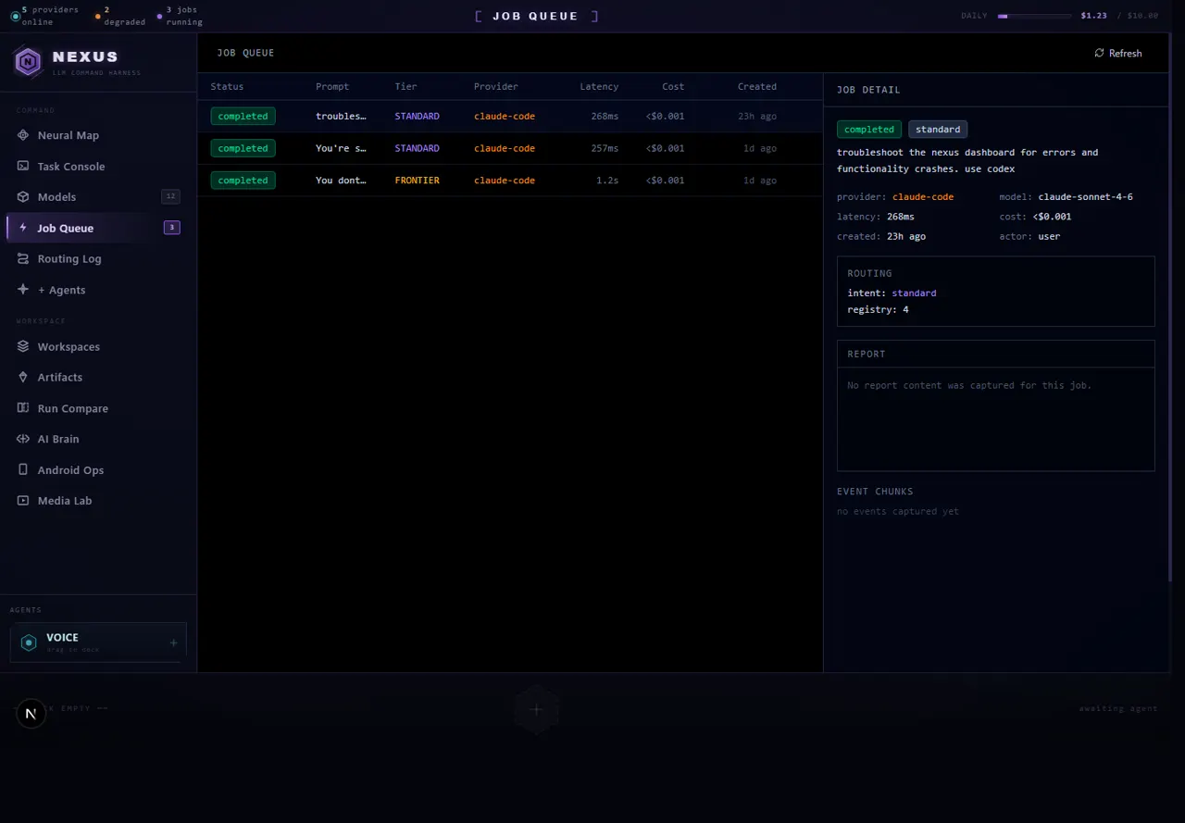1185x823 pixels.
Task: Click the '2 degraded' status indicator
Action: [x=121, y=16]
